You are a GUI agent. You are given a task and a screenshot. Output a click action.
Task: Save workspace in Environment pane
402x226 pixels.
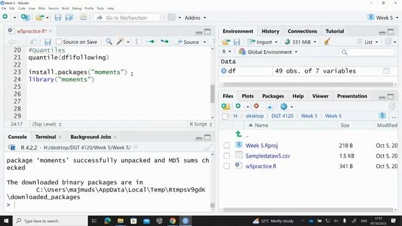coord(237,42)
